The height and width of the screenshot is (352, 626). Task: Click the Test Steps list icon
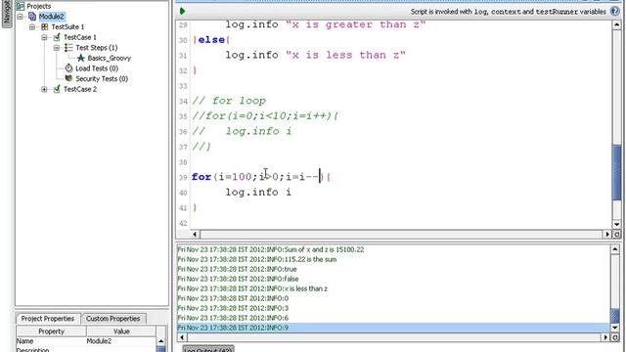68,48
